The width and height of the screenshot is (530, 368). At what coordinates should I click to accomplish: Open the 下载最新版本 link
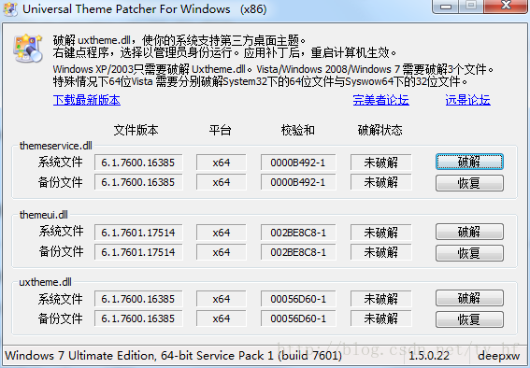[x=87, y=100]
